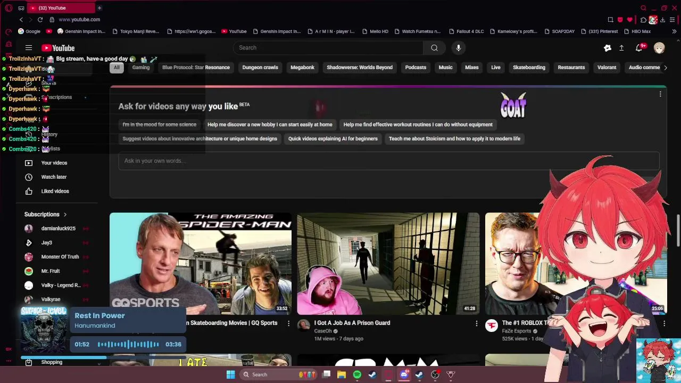Click the 'Ask in your own words' field
The width and height of the screenshot is (681, 383).
coord(388,161)
